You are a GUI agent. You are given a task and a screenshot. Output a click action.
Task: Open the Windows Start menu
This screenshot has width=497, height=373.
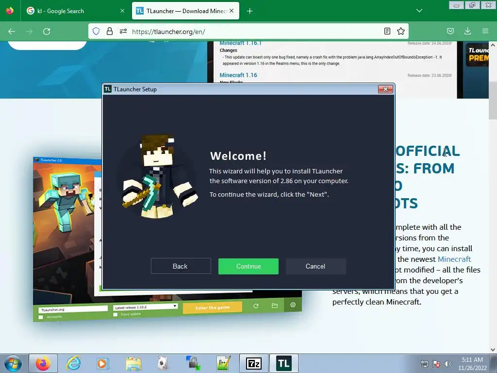tap(13, 363)
